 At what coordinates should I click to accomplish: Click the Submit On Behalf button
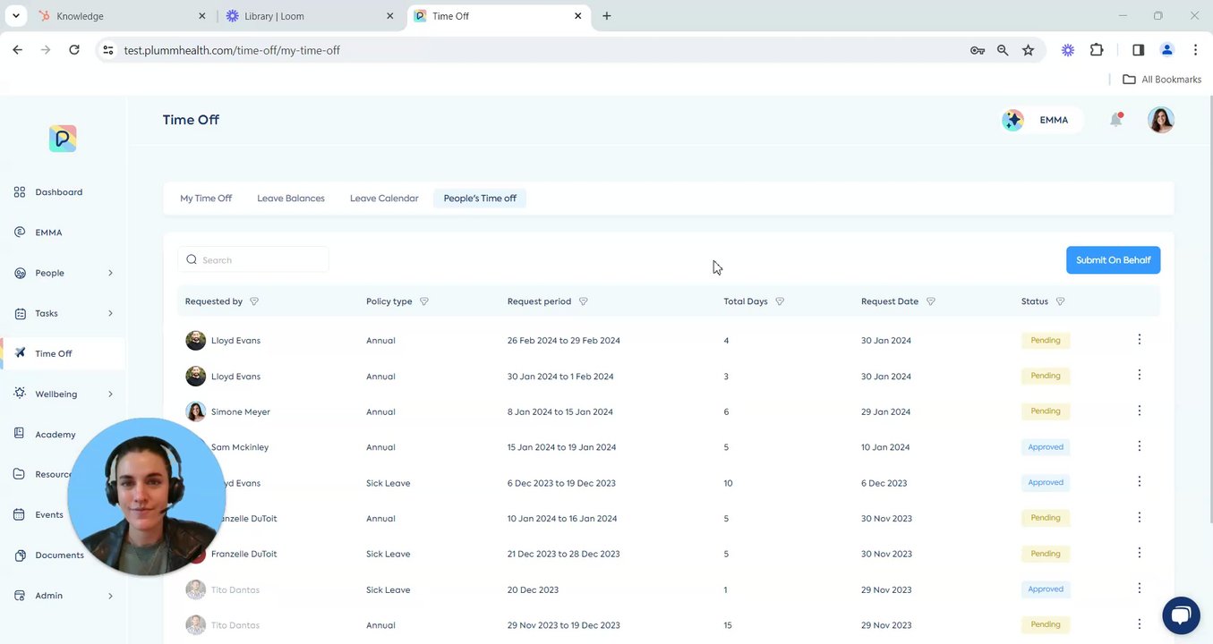(x=1114, y=260)
